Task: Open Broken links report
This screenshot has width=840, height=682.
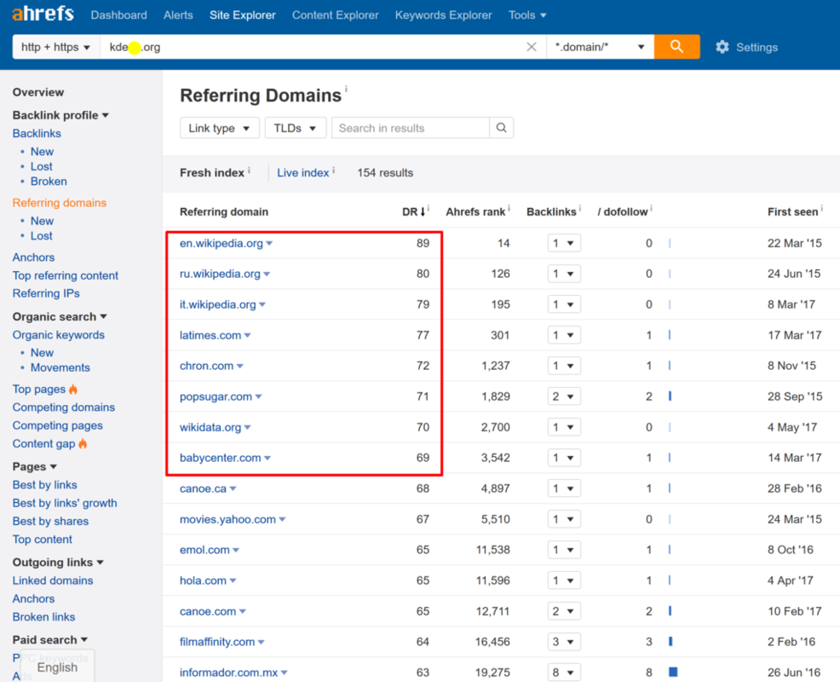Action: coord(44,617)
